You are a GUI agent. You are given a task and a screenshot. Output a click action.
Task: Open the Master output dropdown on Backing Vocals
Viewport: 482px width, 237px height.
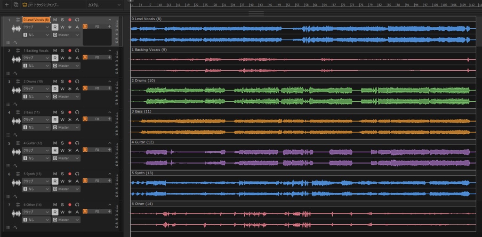click(66, 65)
